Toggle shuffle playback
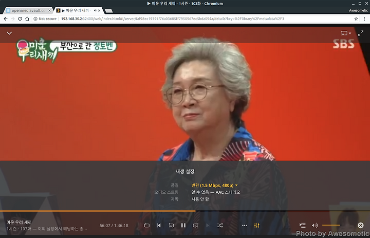Viewport: 370px width, 238px height. [220, 226]
